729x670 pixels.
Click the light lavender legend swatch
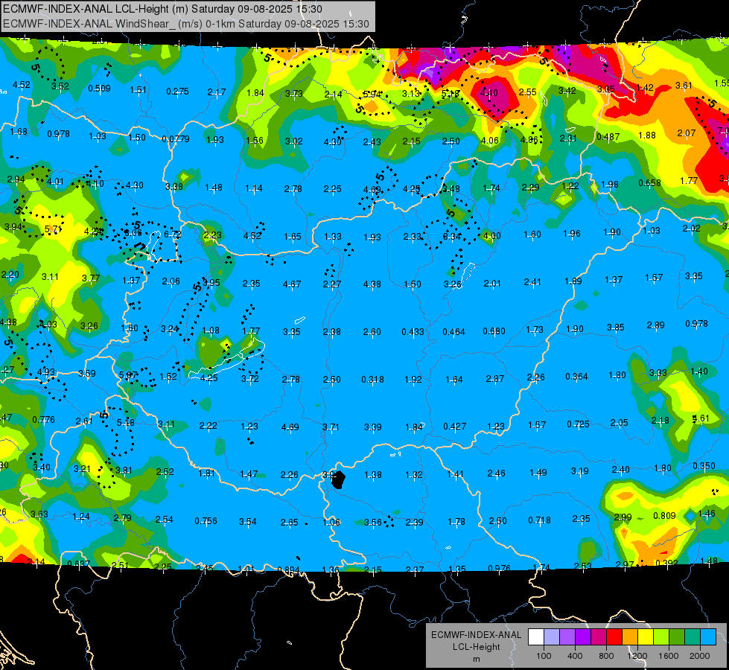[x=552, y=637]
